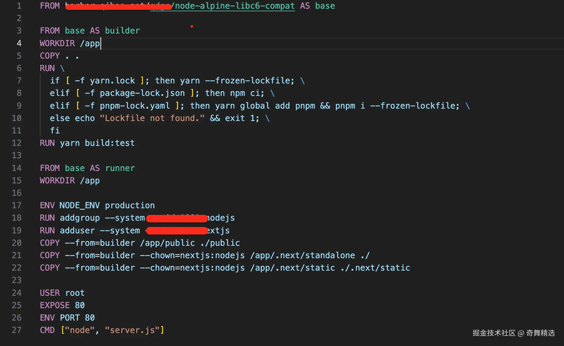
Task: Click 'yarn.lock' filename in the if statement
Action: pos(112,81)
